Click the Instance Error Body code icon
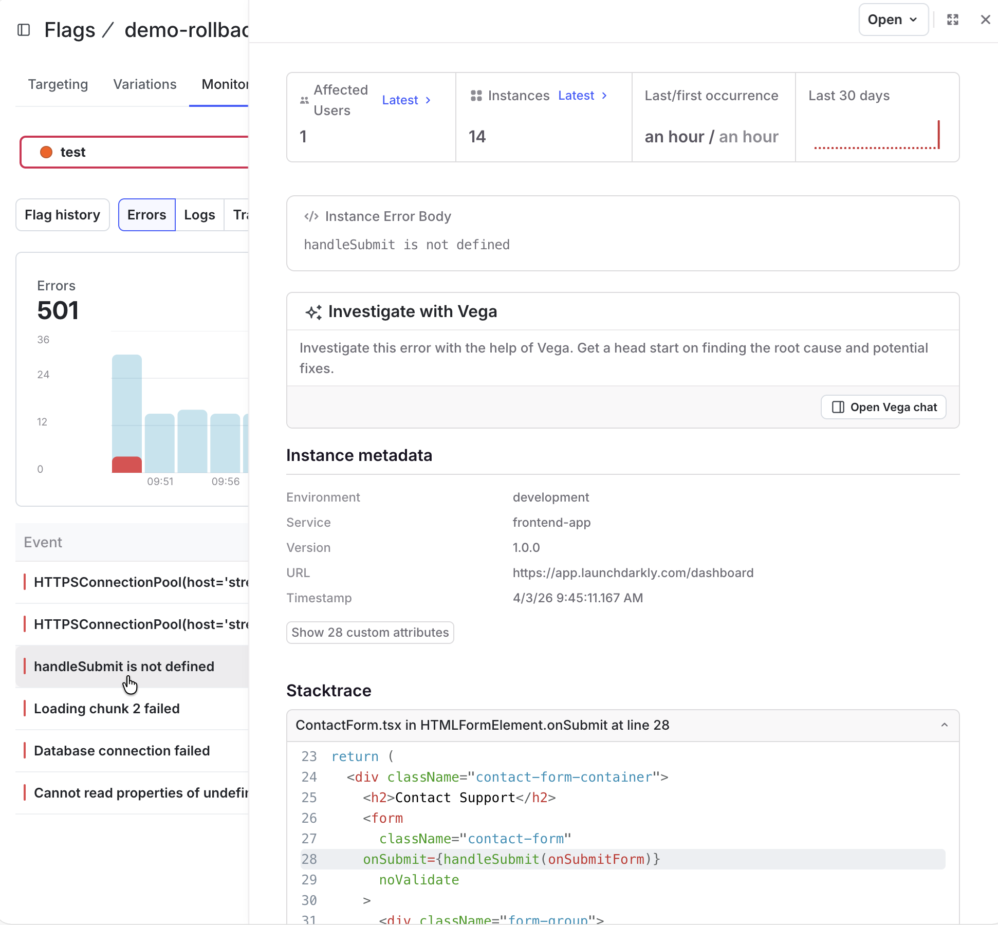This screenshot has height=925, width=998. point(311,216)
